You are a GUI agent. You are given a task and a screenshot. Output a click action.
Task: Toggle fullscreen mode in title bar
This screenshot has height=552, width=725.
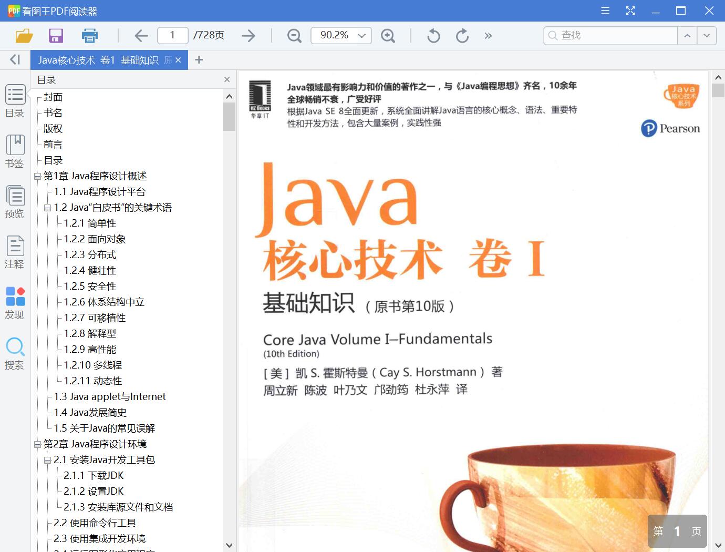click(630, 11)
